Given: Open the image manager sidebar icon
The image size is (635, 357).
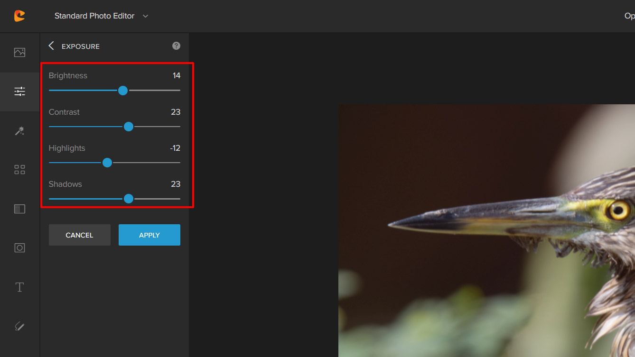Looking at the screenshot, I should pos(19,53).
